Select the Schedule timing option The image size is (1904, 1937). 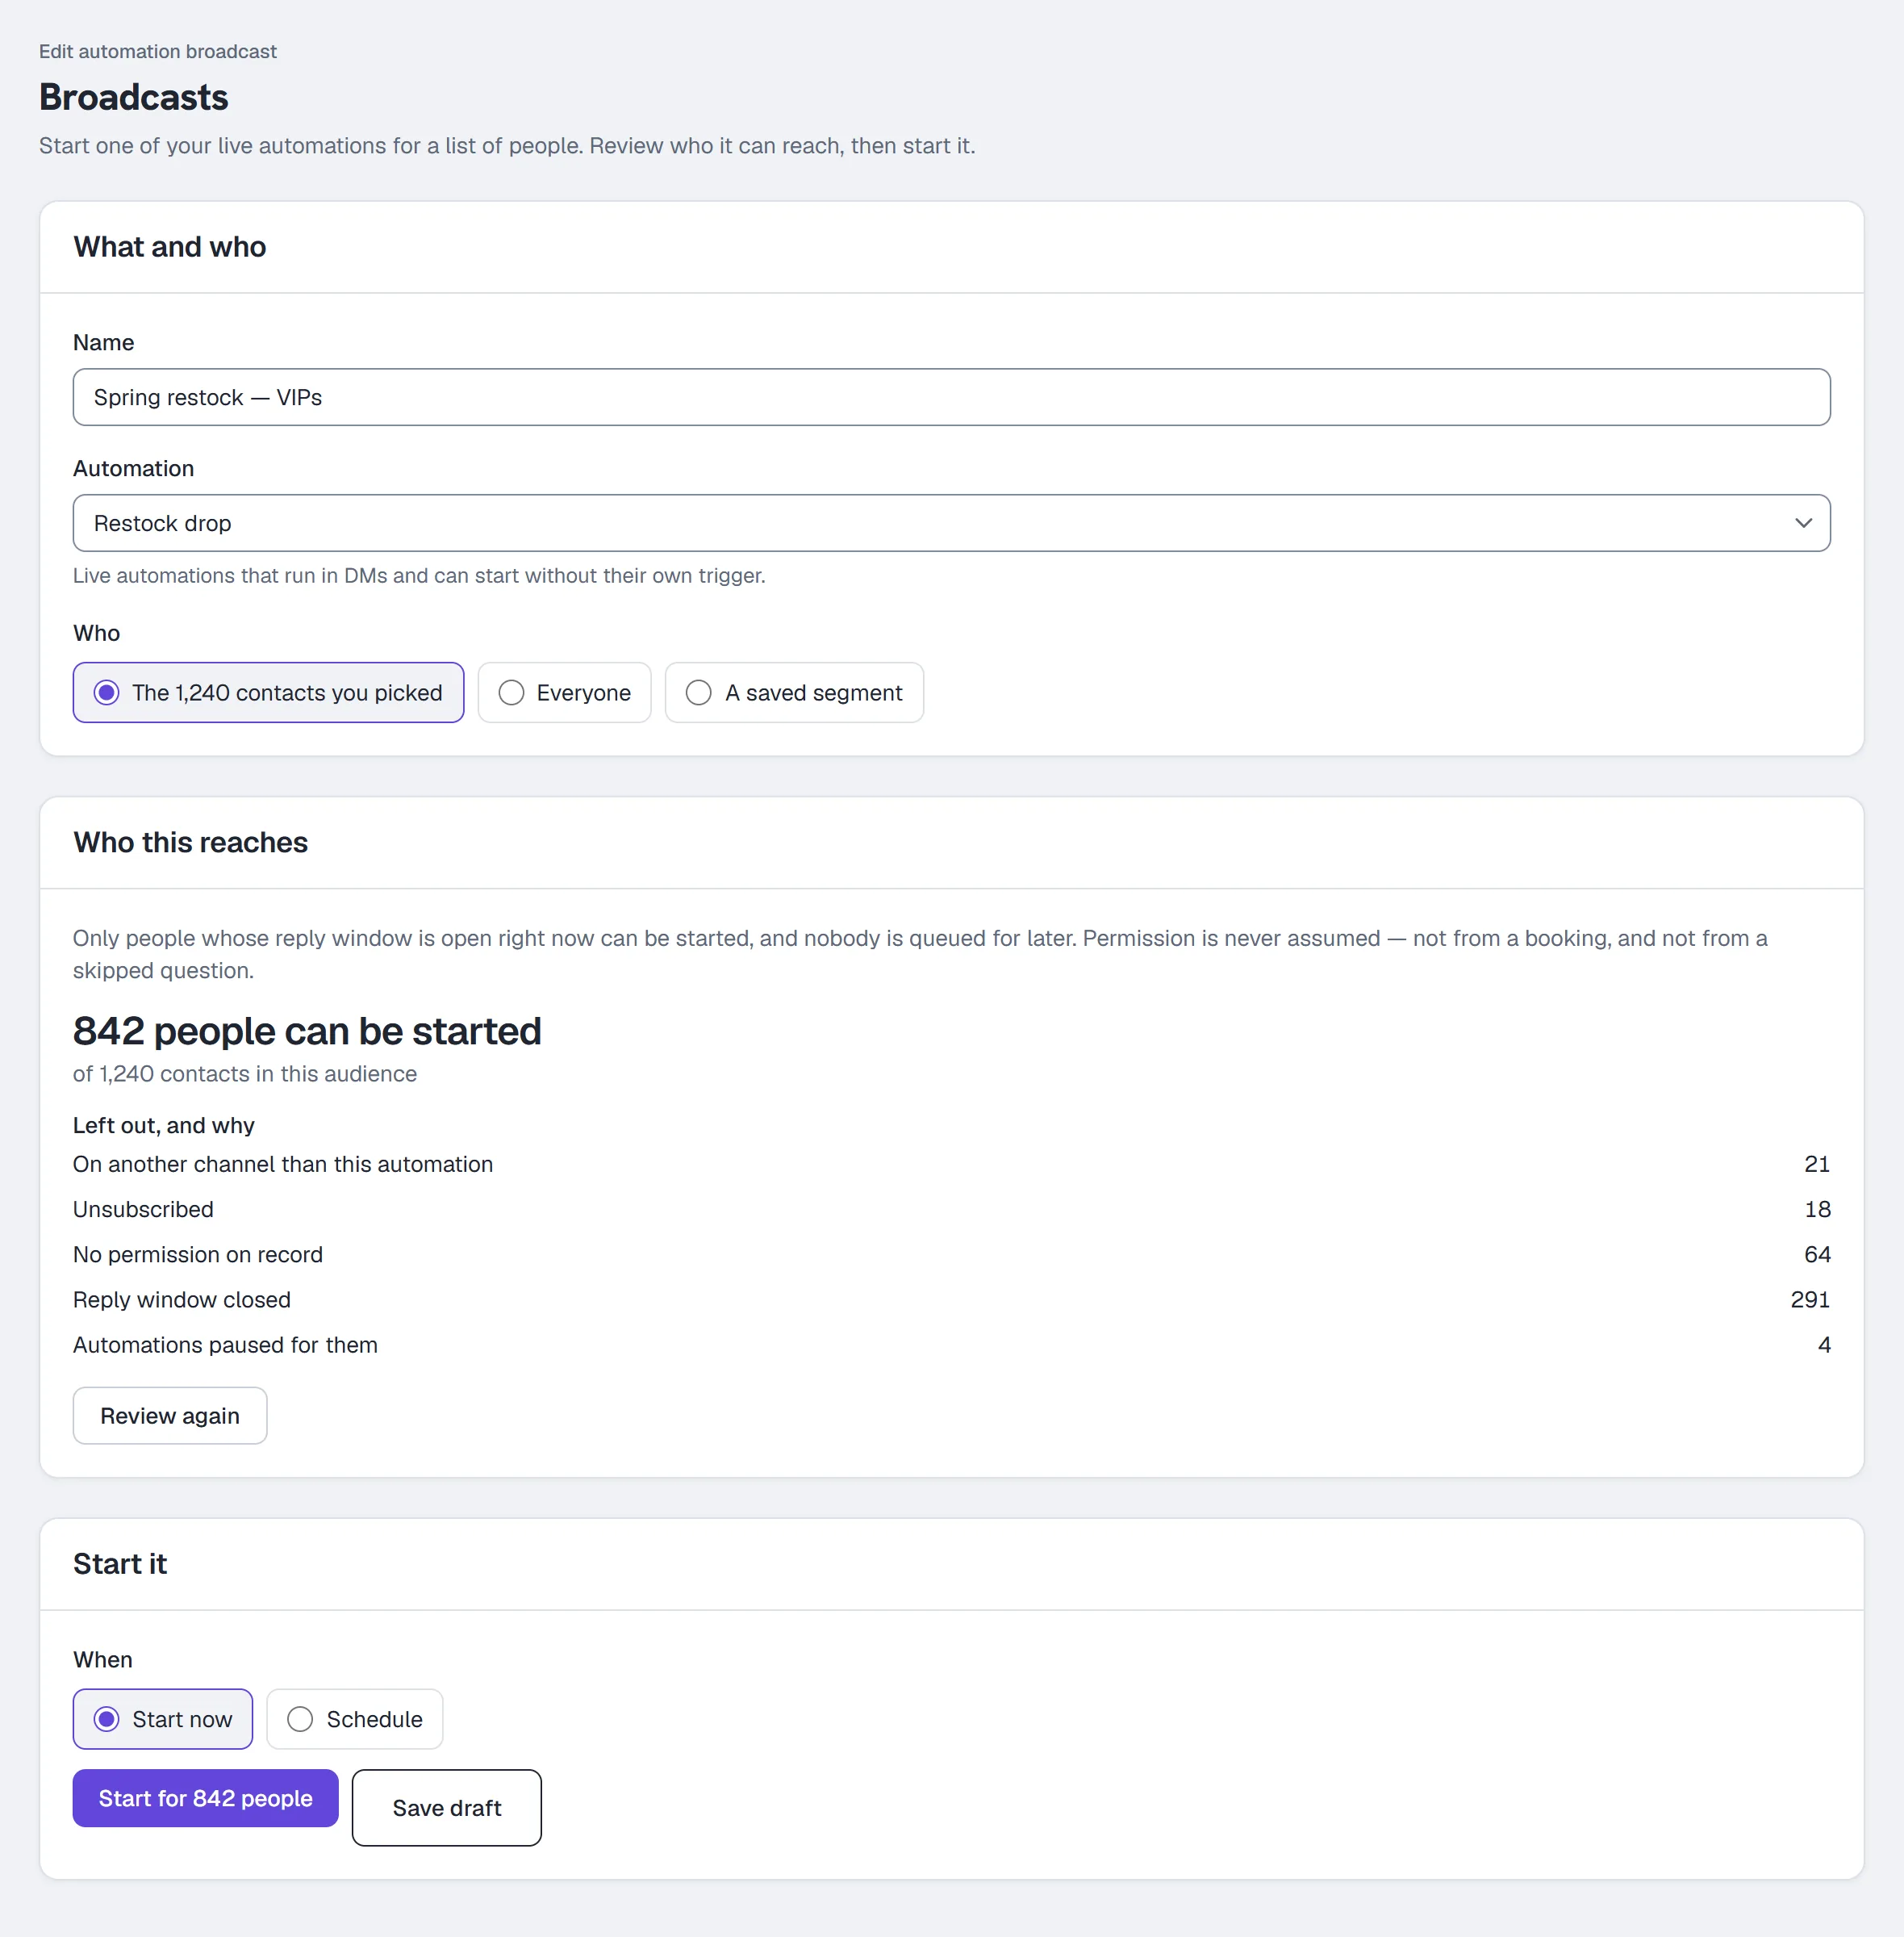pyautogui.click(x=355, y=1719)
